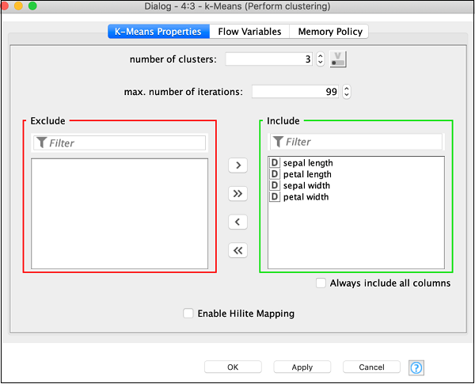Click the max iterations stepper arrows
The width and height of the screenshot is (475, 384).
[x=346, y=92]
